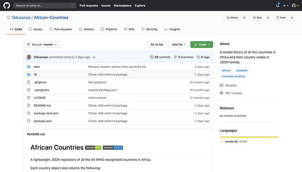The width and height of the screenshot is (302, 172).
Task: Switch to the Actions tab
Action: click(x=86, y=29)
